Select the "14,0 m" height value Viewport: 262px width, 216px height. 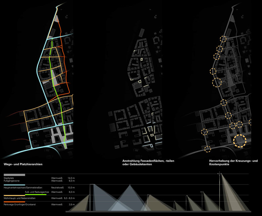71,177
